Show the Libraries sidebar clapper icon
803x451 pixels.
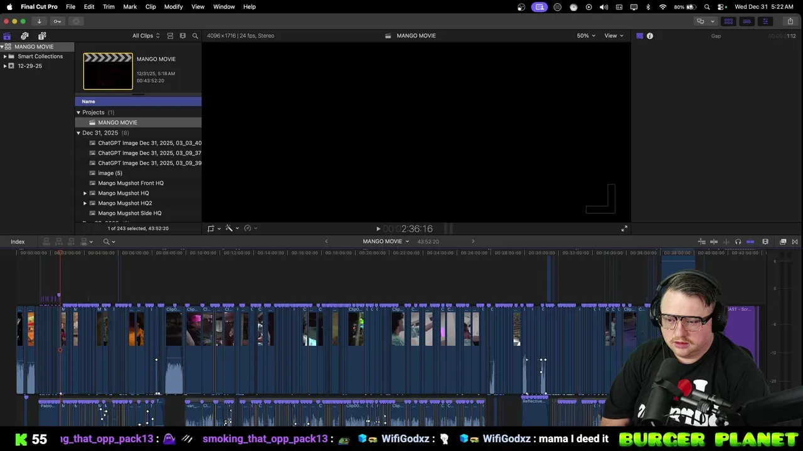(x=7, y=36)
